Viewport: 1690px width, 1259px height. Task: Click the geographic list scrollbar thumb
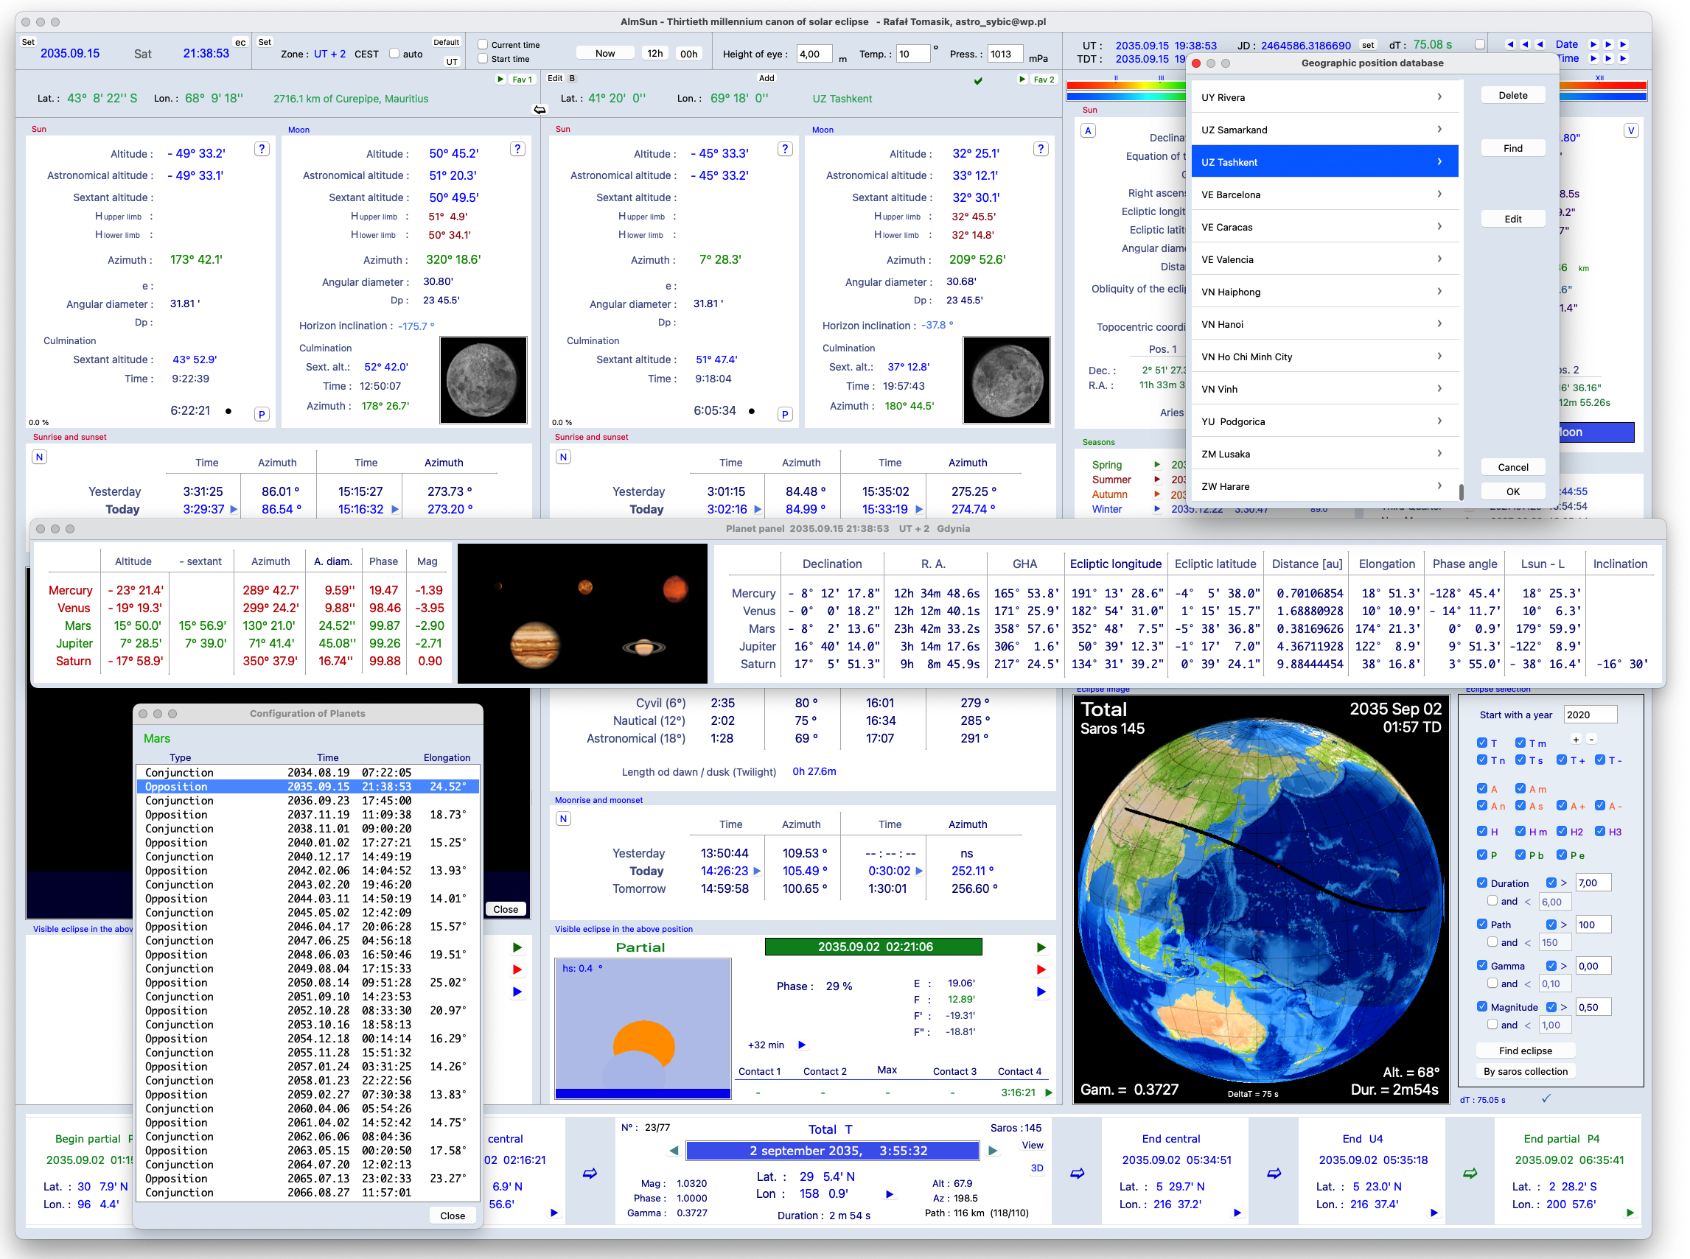pyautogui.click(x=1461, y=492)
